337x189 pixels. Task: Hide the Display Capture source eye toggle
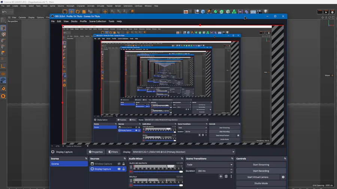119,169
